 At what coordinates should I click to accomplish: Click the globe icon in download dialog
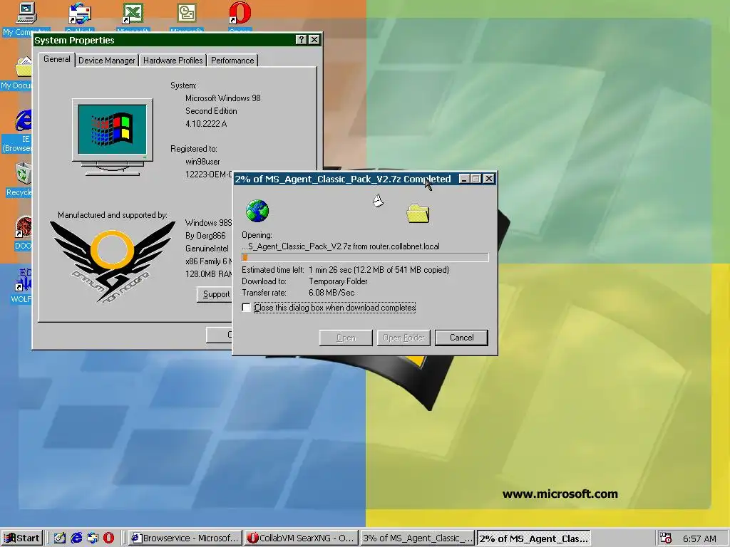point(257,211)
